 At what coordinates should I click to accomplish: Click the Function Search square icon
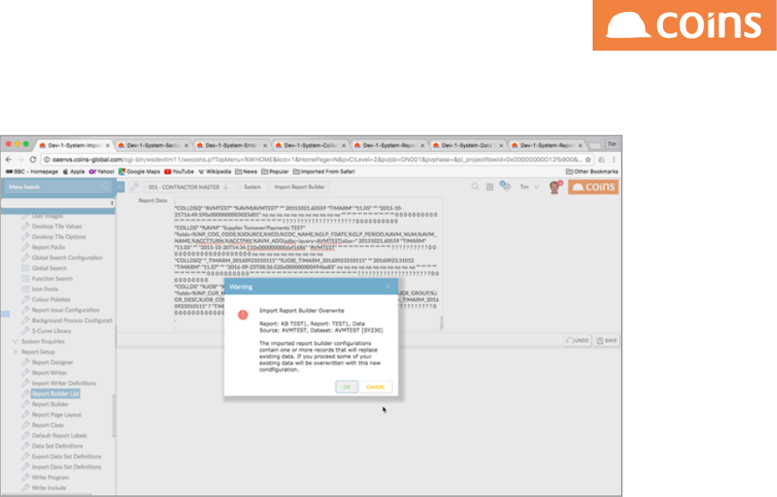pyautogui.click(x=25, y=279)
